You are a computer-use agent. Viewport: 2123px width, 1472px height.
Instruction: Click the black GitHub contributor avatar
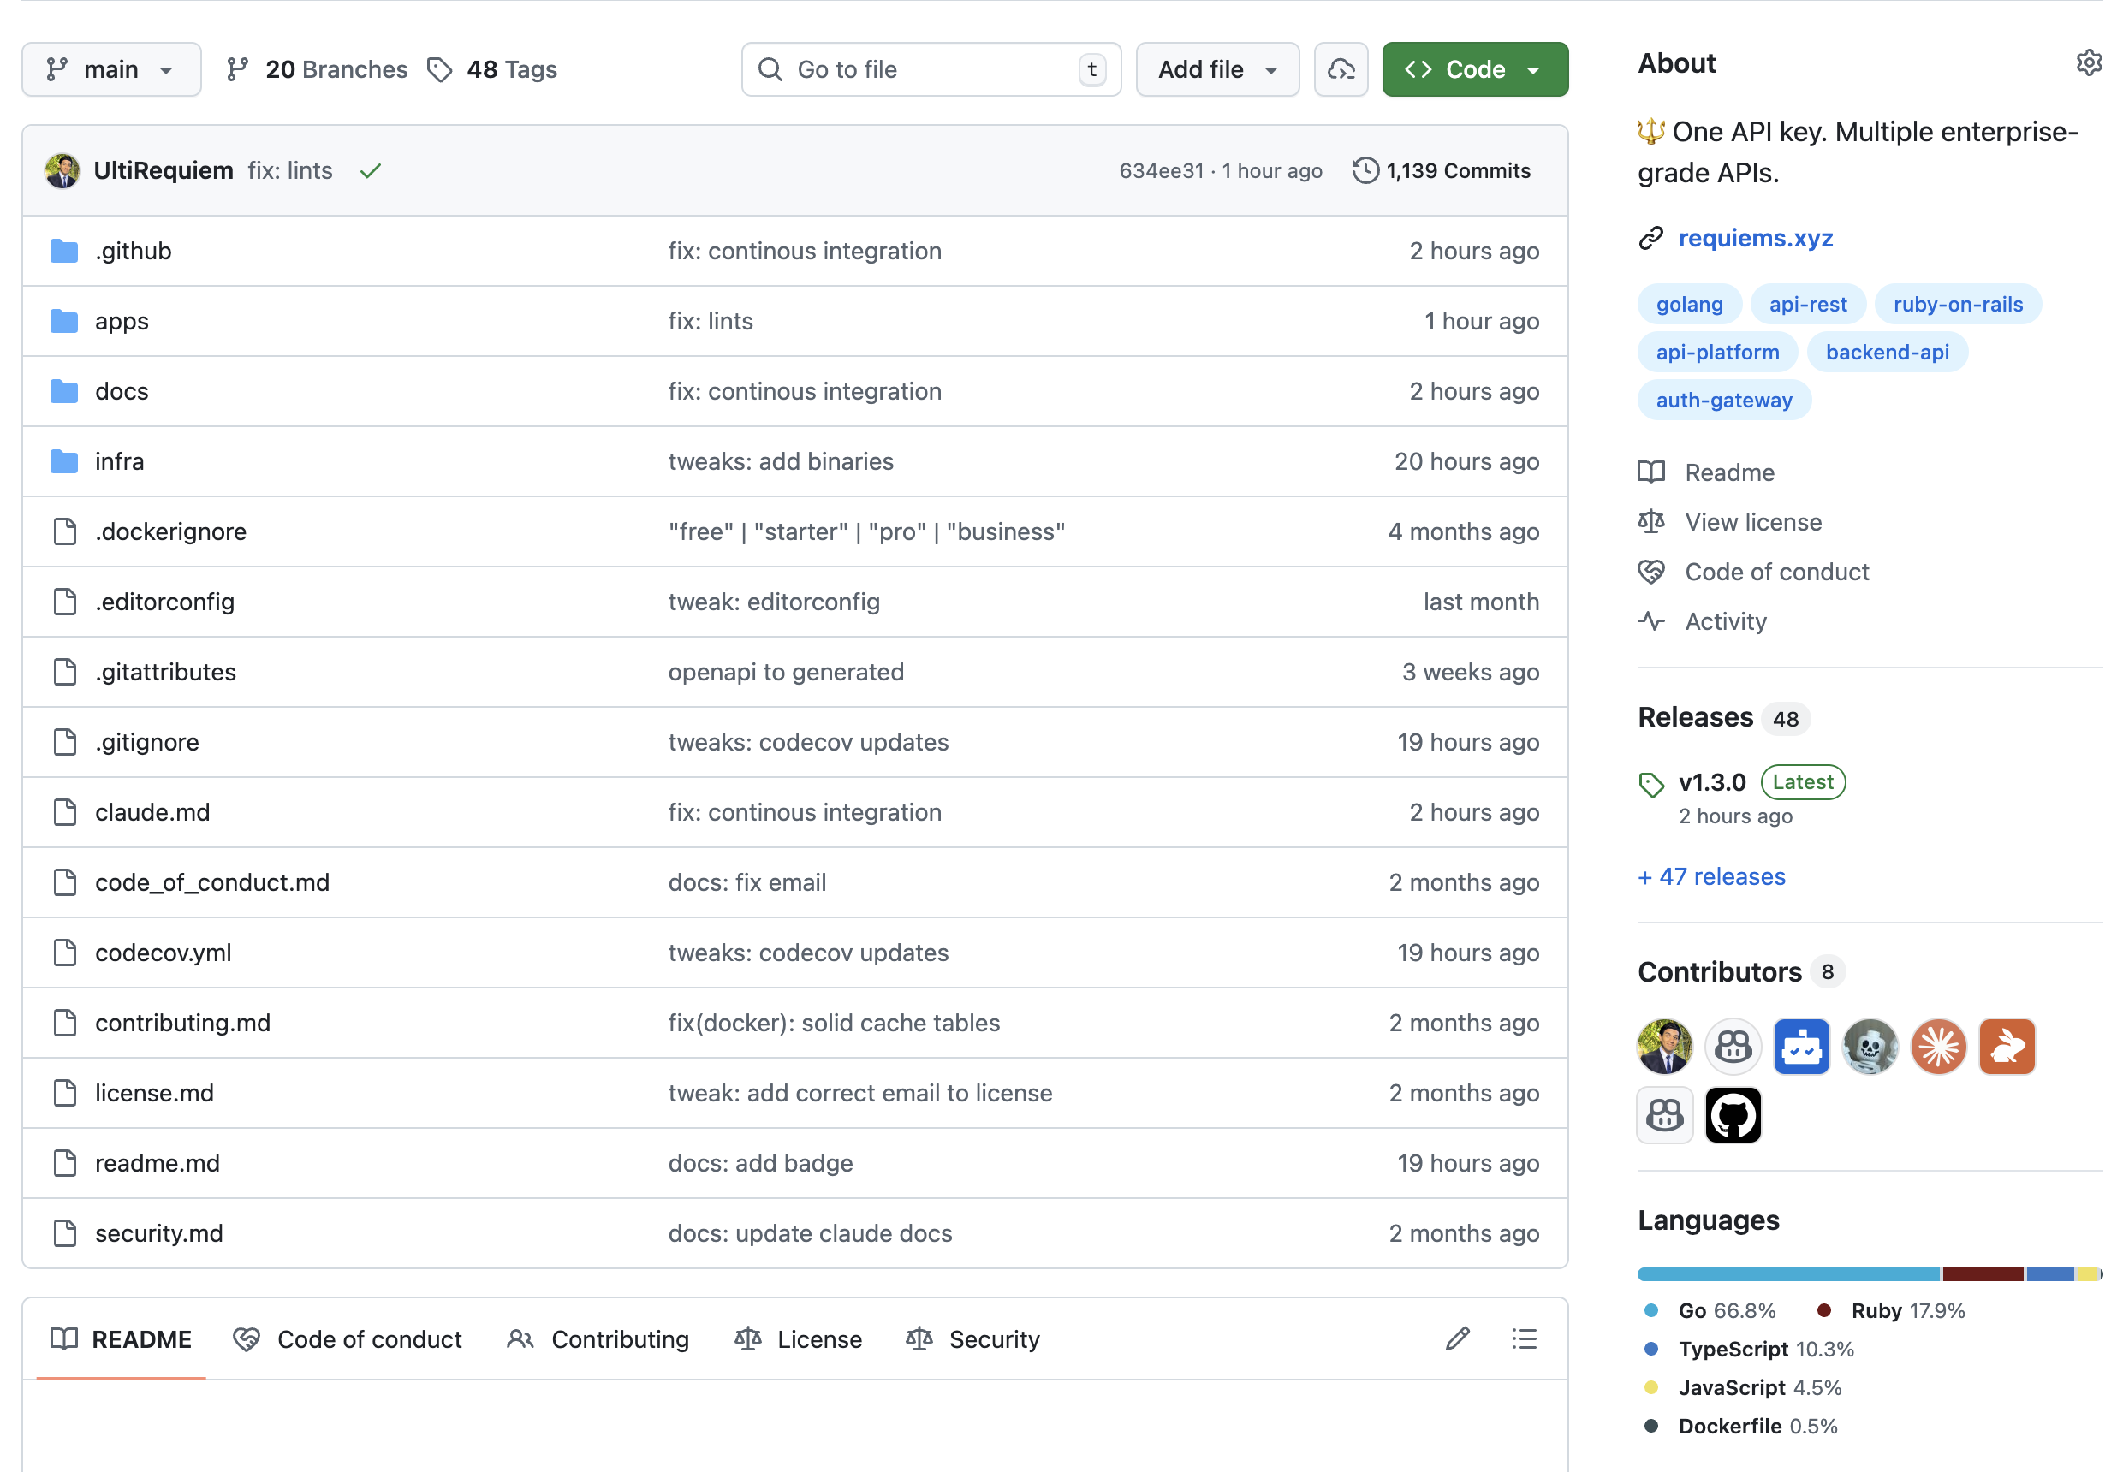(x=1733, y=1115)
